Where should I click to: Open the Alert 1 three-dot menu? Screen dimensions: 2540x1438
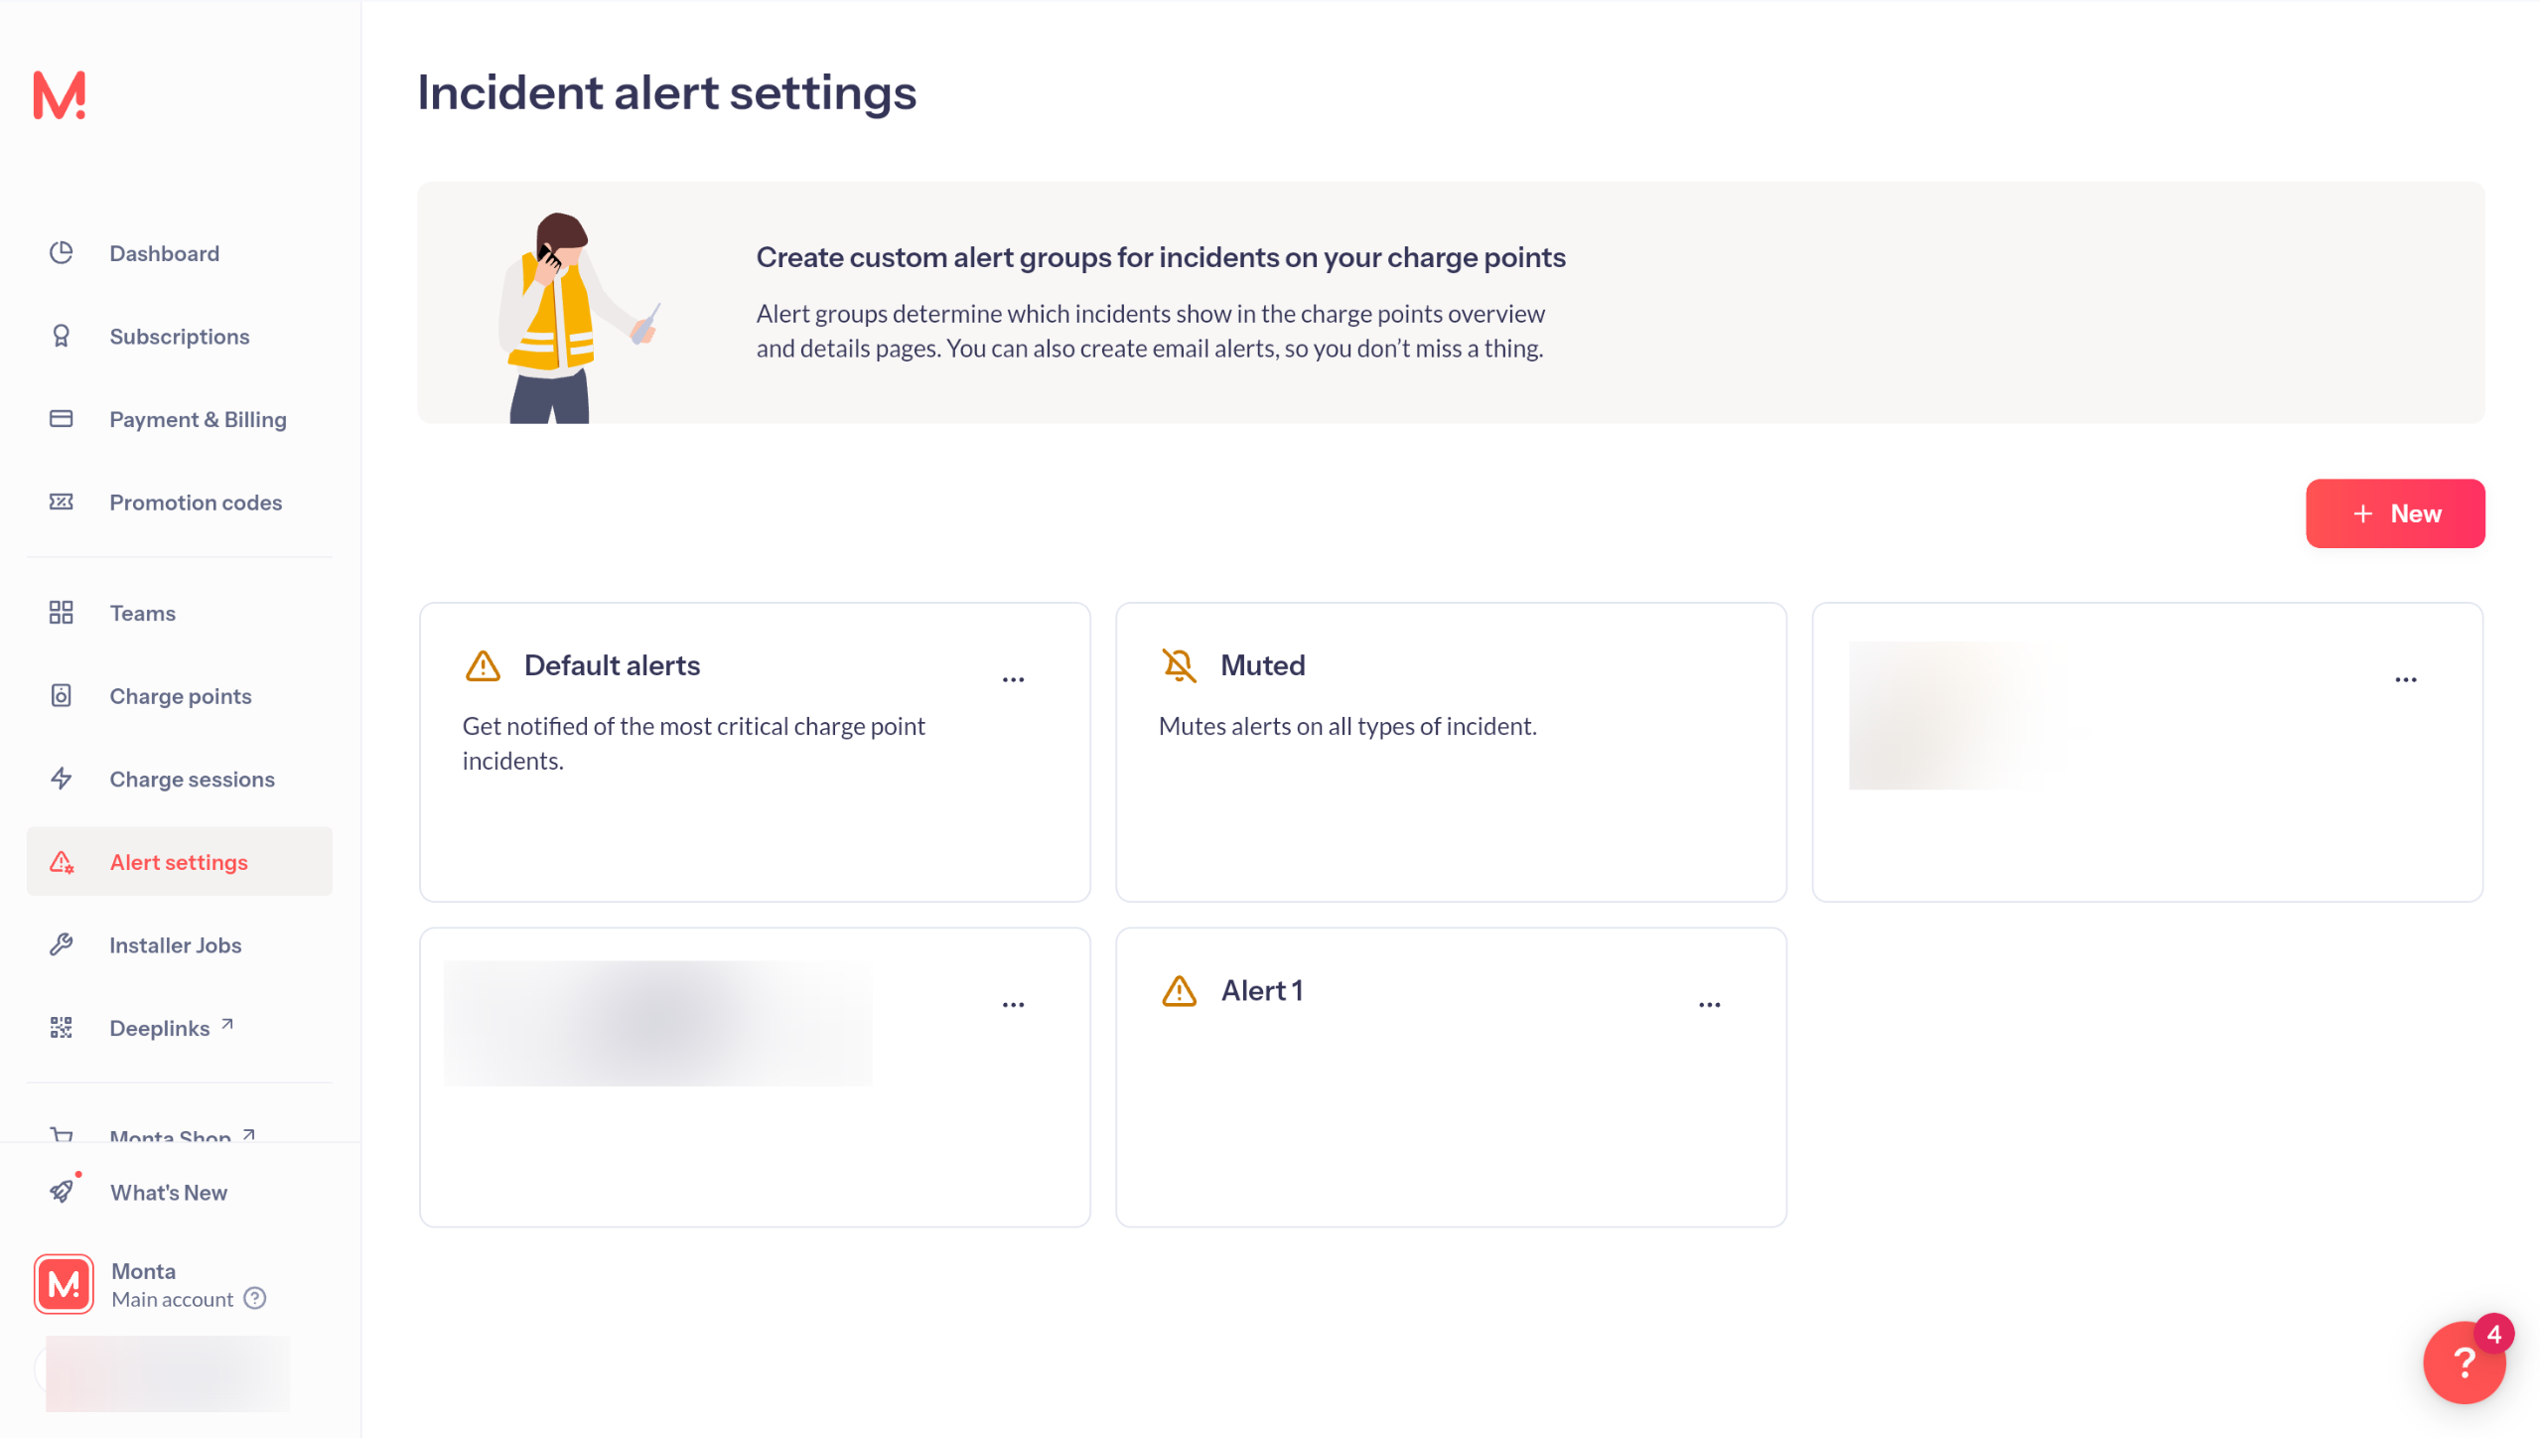click(1709, 1005)
